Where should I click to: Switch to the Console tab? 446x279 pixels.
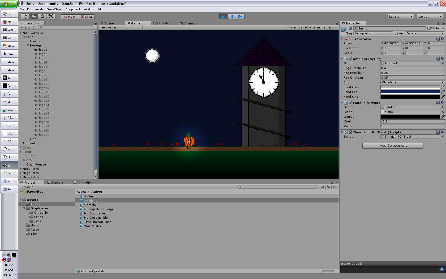point(55,183)
